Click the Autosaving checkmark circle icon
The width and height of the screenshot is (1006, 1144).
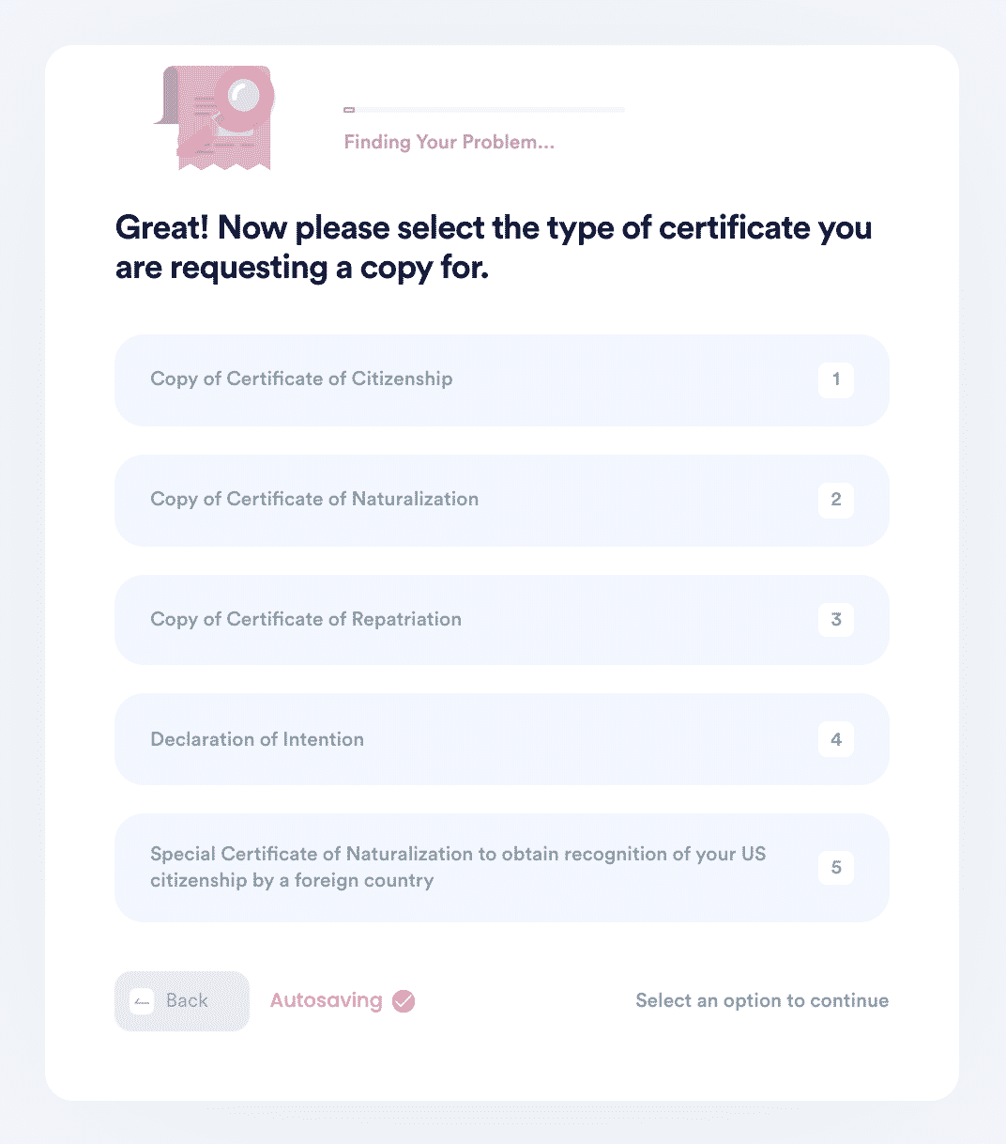[x=404, y=1001]
